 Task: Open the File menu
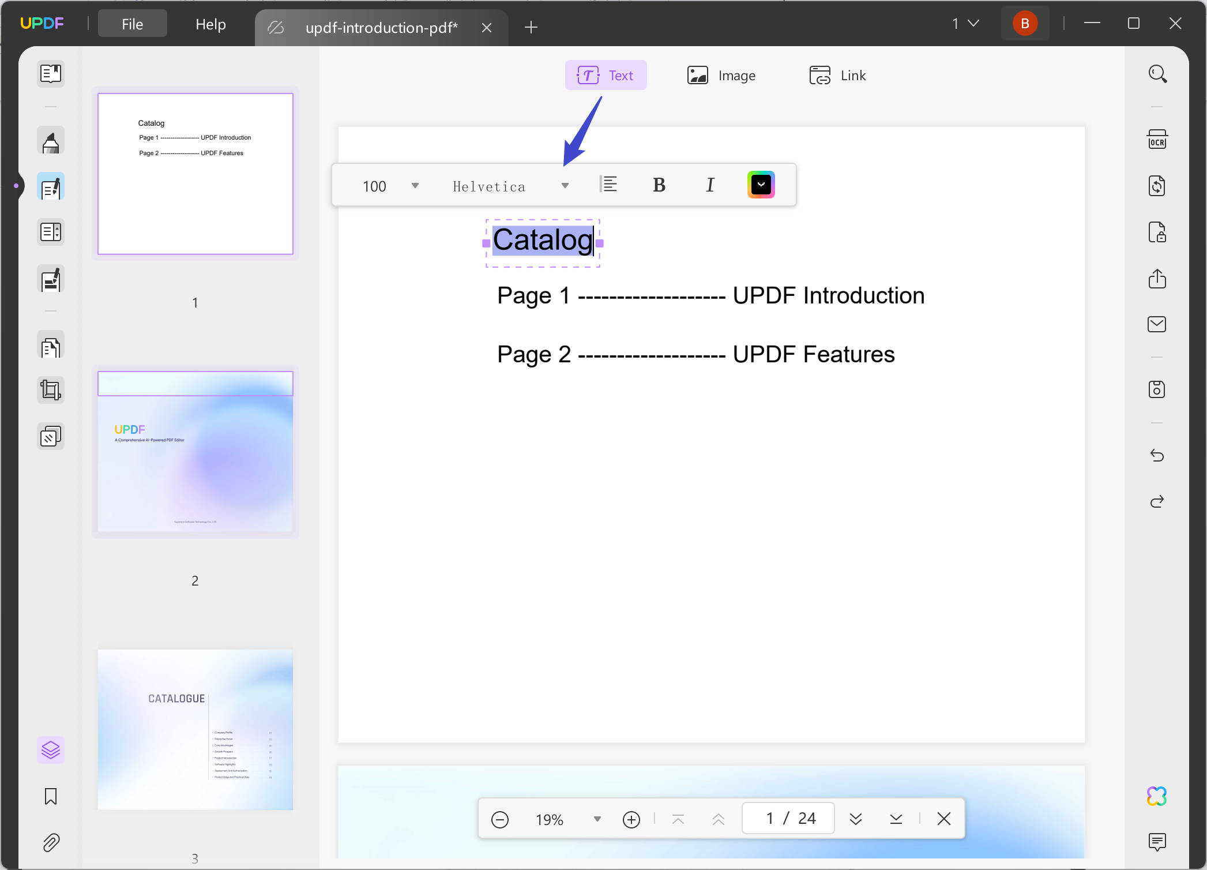[132, 24]
